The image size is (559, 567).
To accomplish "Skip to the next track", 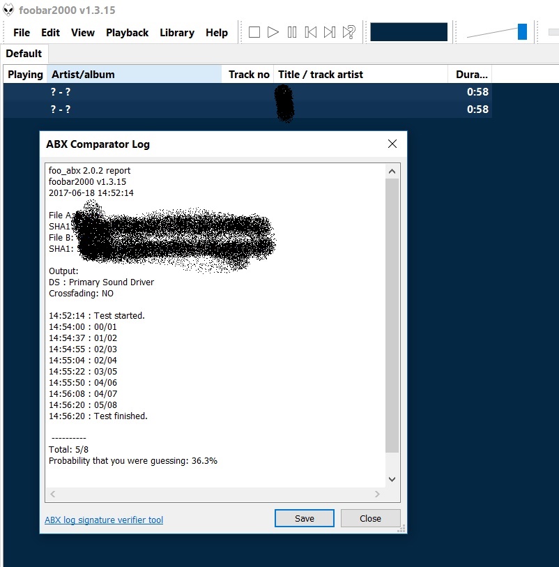I will click(330, 32).
